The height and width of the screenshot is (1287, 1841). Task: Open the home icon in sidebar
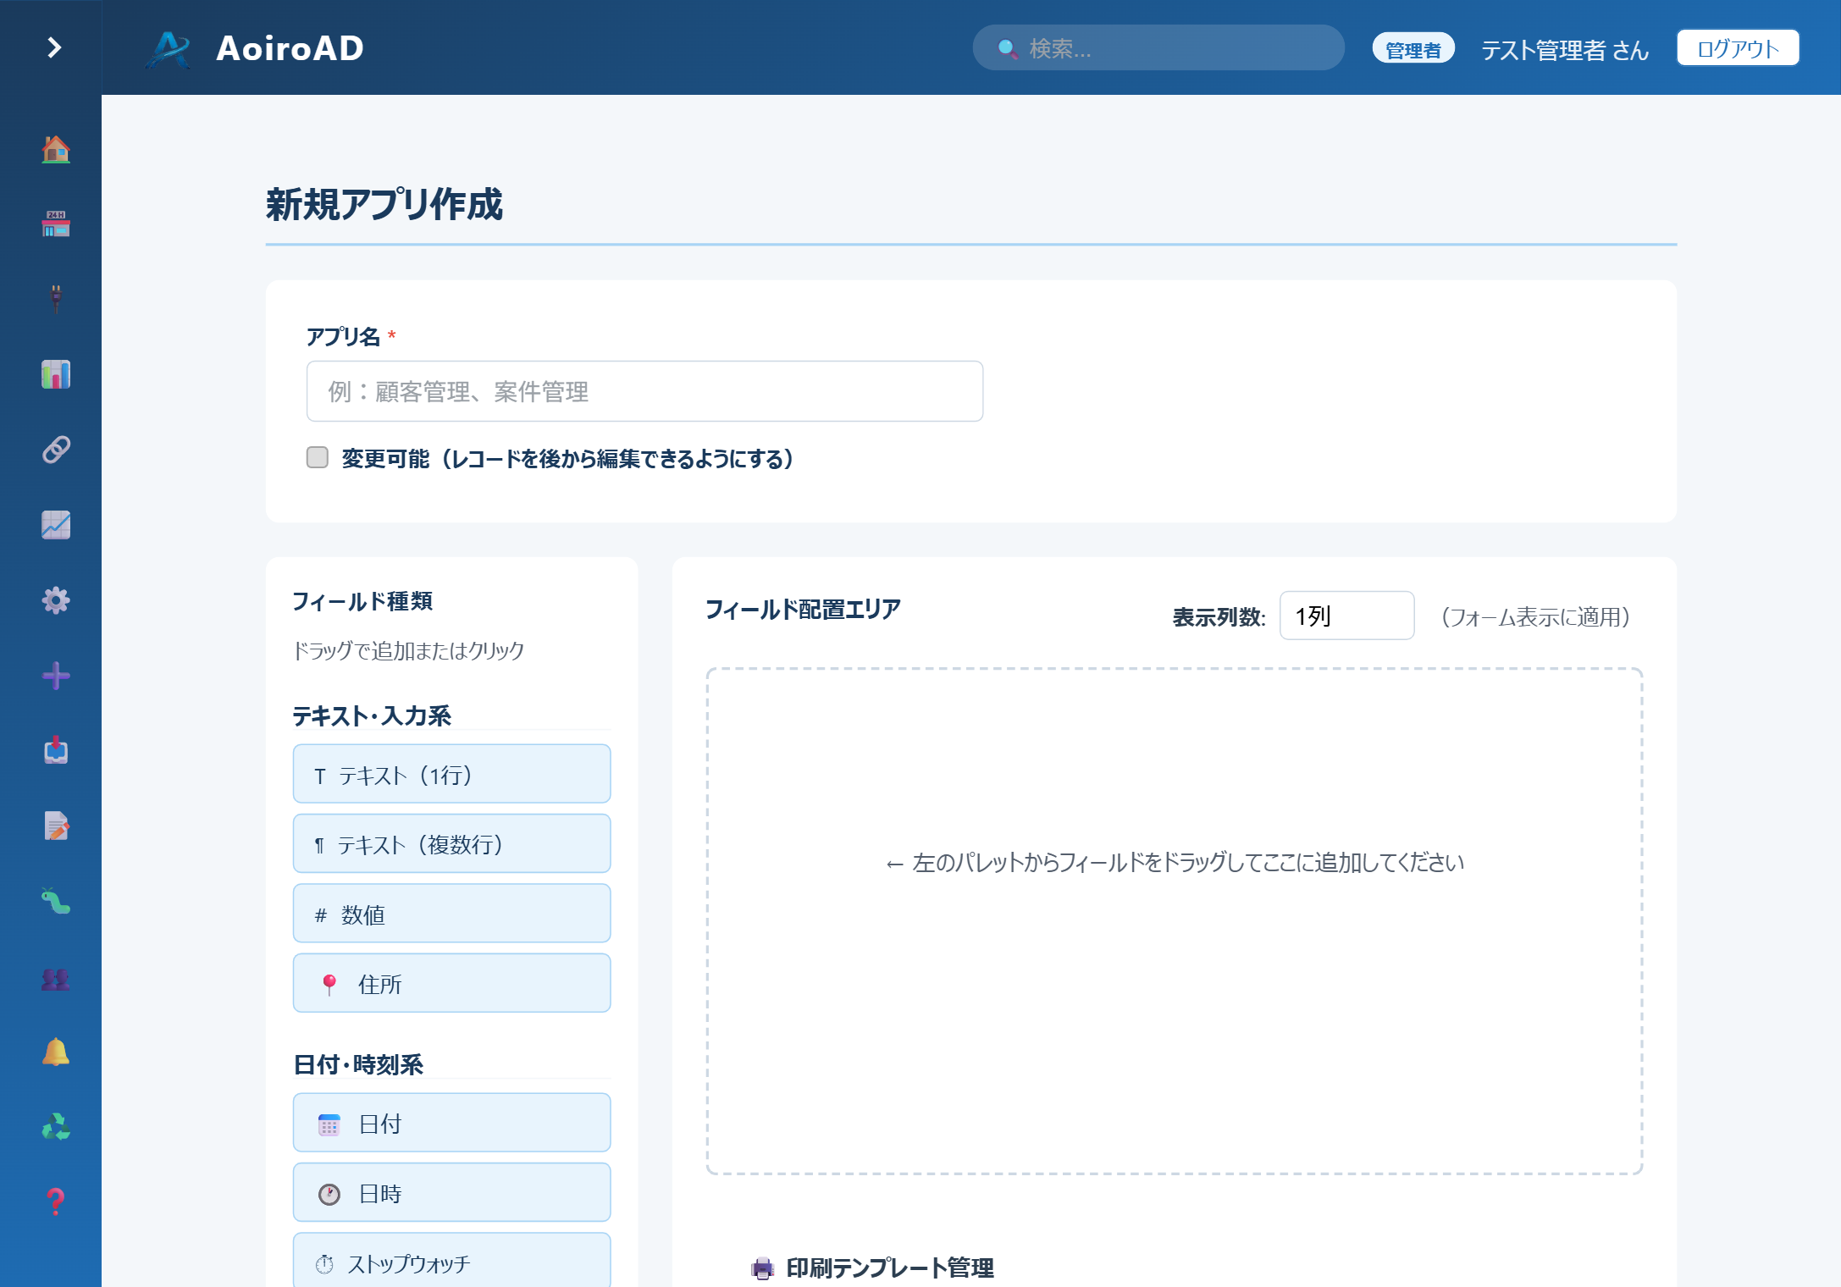click(56, 150)
